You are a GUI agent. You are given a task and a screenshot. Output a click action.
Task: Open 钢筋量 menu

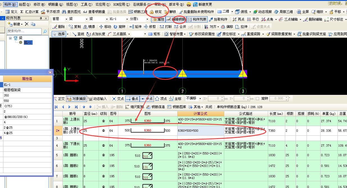(x=55, y=5)
